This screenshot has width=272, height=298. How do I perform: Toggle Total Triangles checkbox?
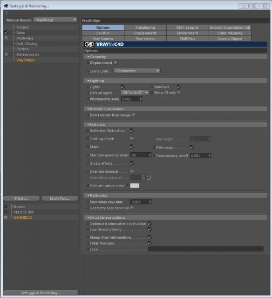click(150, 243)
